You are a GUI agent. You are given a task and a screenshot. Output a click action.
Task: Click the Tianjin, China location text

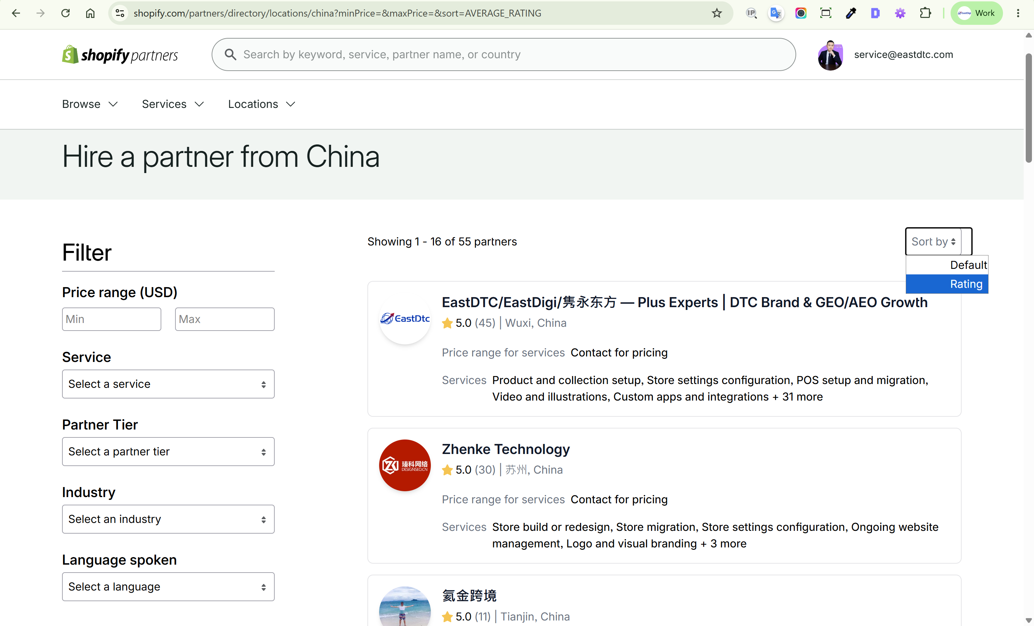pos(535,617)
